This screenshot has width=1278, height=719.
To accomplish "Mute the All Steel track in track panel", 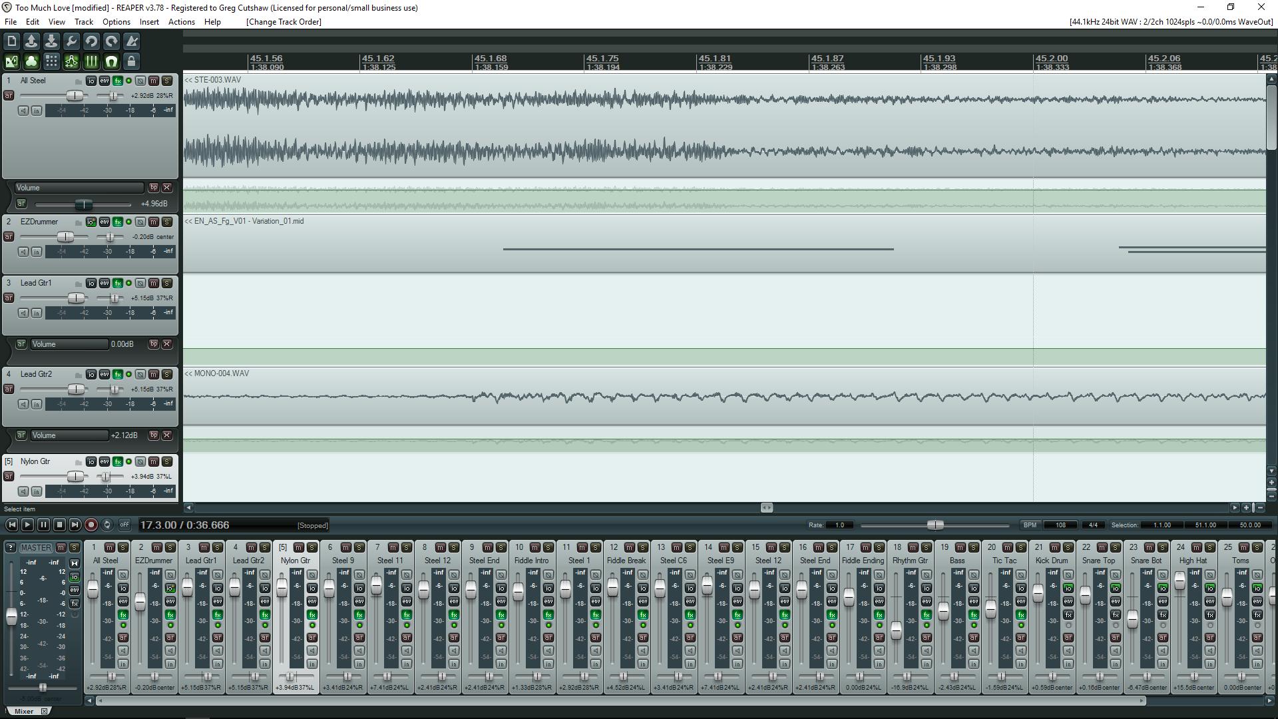I will [154, 81].
